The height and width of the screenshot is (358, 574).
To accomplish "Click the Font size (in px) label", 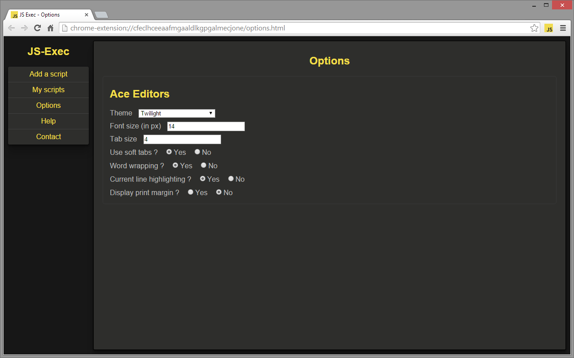I will [x=135, y=126].
